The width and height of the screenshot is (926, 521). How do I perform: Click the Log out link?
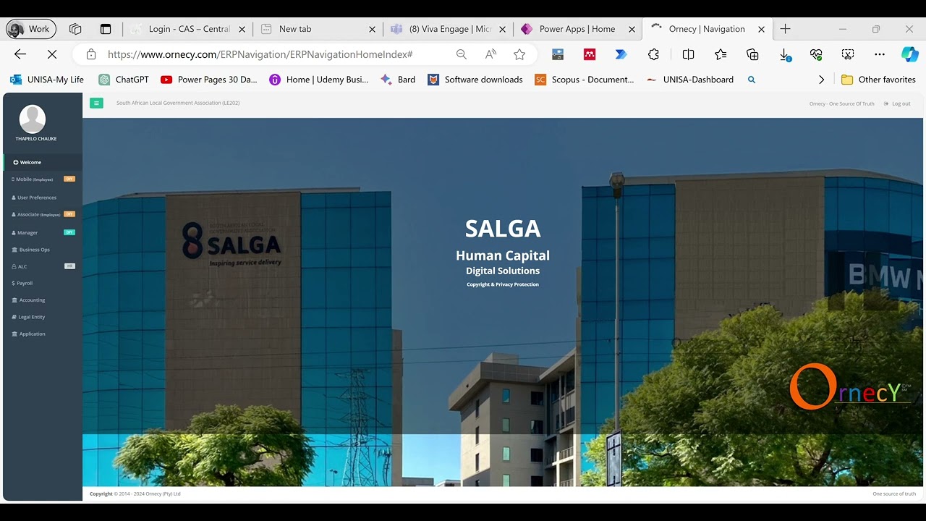tap(897, 103)
